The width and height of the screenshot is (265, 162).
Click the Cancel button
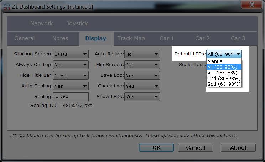[x=196, y=148]
